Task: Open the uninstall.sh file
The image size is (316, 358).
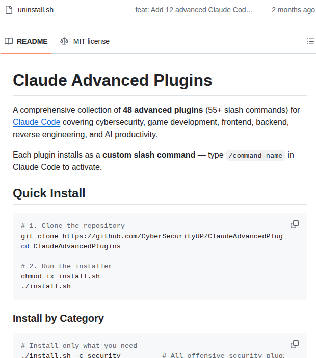Action: tap(36, 10)
